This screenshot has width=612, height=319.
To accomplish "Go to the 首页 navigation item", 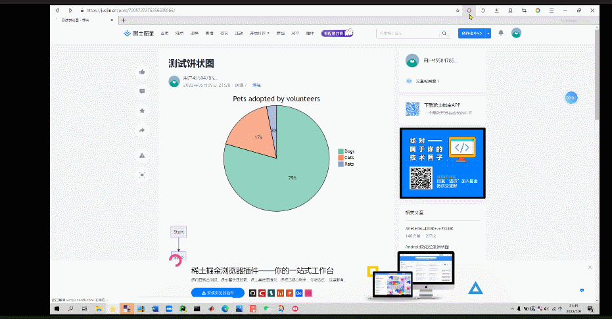I will [165, 34].
